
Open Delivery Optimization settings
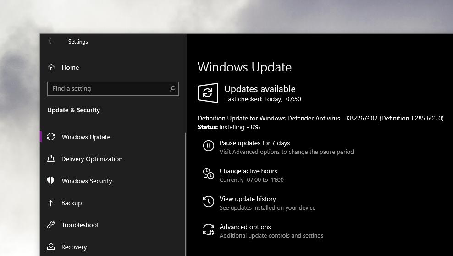pos(92,159)
